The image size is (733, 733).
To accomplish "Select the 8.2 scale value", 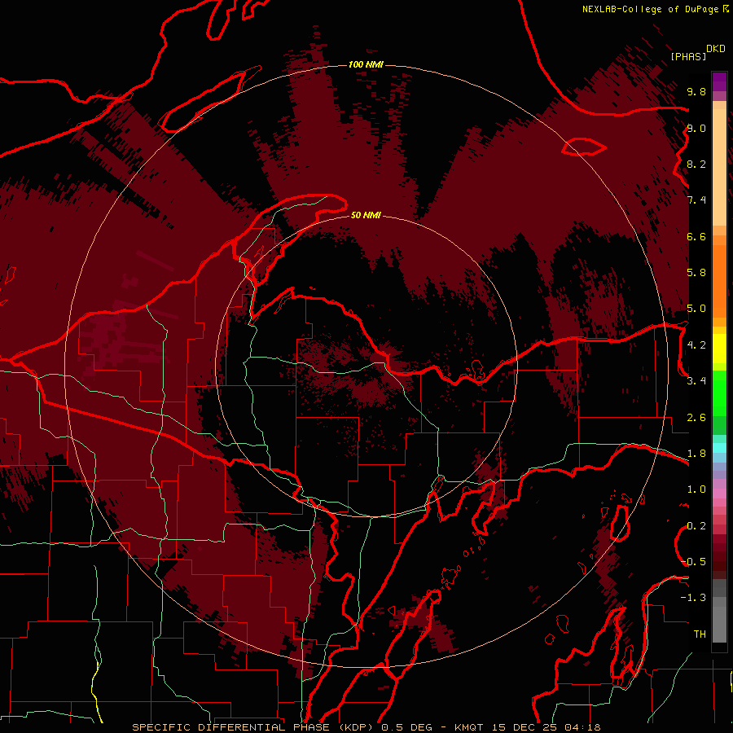I will (696, 164).
